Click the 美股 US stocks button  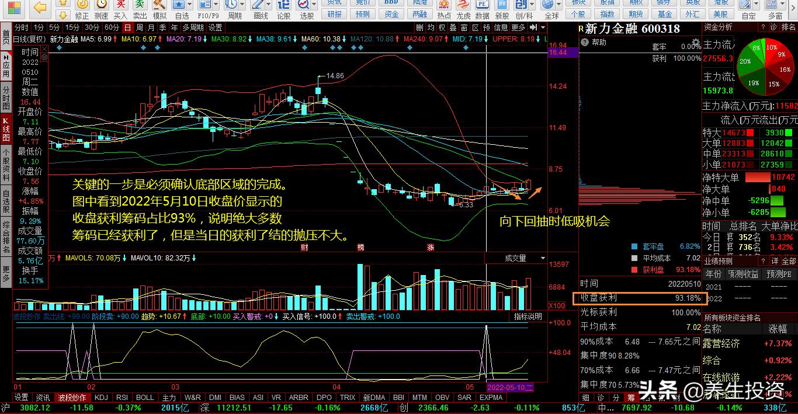click(721, 14)
